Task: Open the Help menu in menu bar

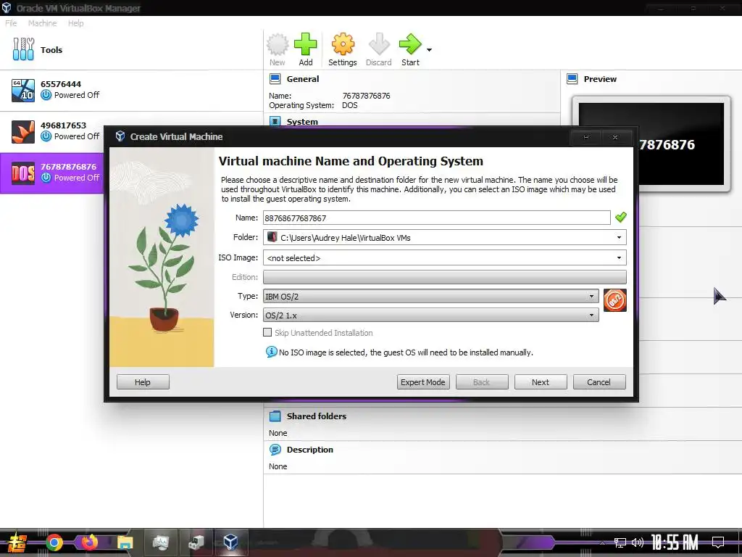Action: [75, 23]
